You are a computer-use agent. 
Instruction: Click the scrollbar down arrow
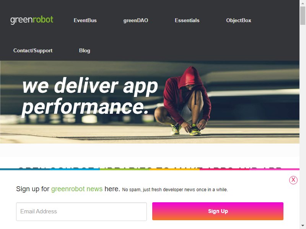pyautogui.click(x=303, y=226)
